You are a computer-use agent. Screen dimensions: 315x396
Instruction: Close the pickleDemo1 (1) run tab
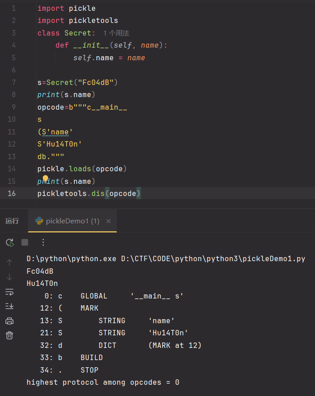coord(108,221)
